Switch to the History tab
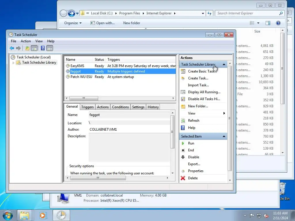The height and width of the screenshot is (221, 295). 153,107
